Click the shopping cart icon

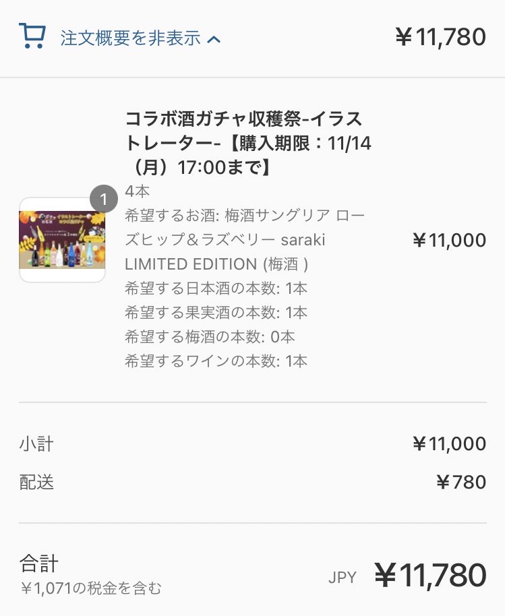point(32,36)
